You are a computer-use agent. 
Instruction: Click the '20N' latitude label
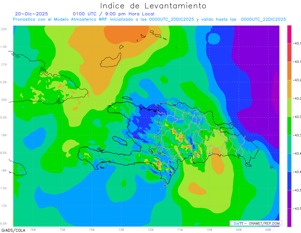click(4, 100)
